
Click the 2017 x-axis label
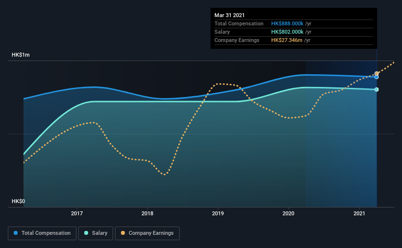[x=77, y=213]
